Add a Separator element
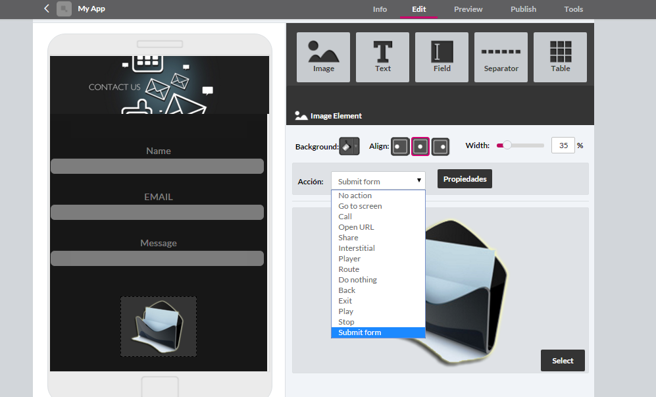656x397 pixels. tap(501, 57)
